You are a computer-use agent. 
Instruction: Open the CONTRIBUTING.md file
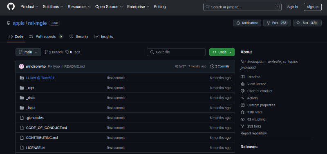click(x=42, y=138)
